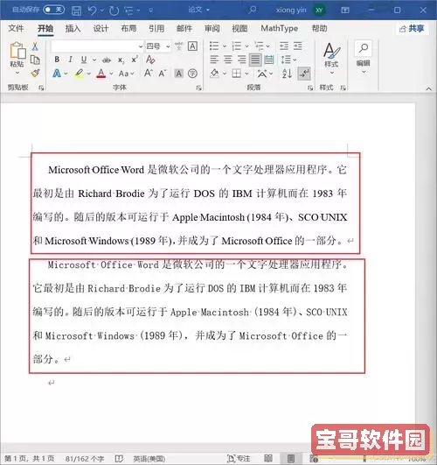Image resolution: width=437 pixels, height=465 pixels.
Task: Click the Sort A-Z icon
Action: [287, 74]
